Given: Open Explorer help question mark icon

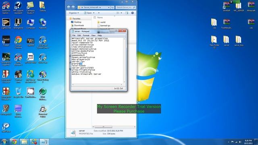Looking at the screenshot, I should 133,13.
